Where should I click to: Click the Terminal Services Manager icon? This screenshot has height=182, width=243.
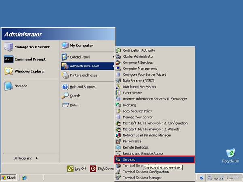[118, 178]
